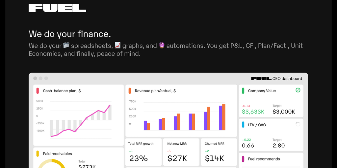Click the folder emoji before spreadsheets

point(66,45)
